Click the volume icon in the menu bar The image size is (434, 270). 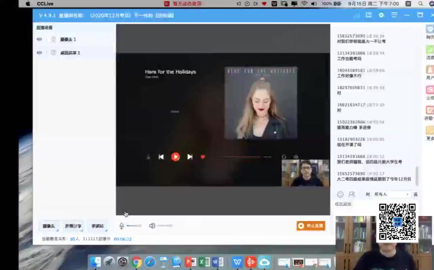[314, 4]
